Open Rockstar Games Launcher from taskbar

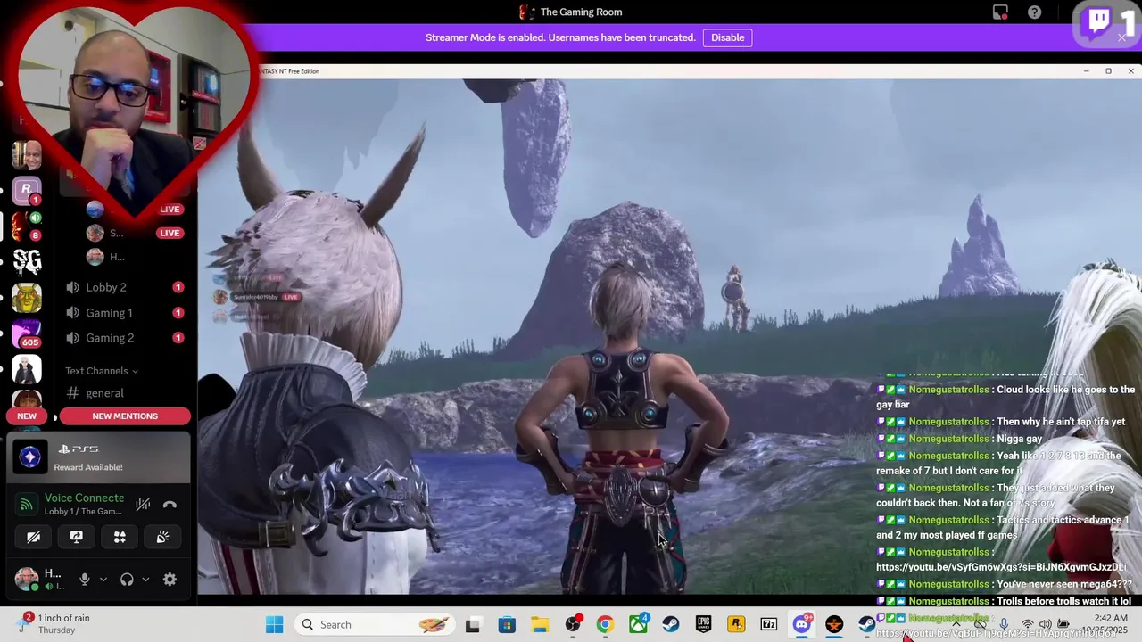tap(736, 624)
